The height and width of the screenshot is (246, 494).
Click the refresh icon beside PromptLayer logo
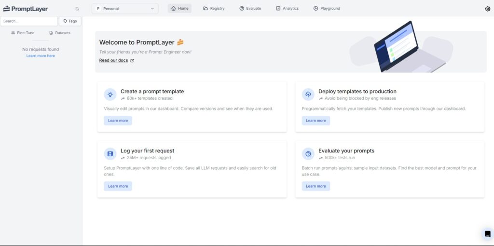pyautogui.click(x=77, y=9)
